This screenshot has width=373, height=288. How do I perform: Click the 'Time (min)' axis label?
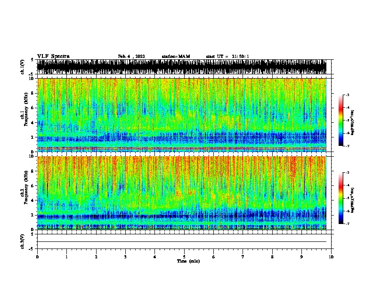pos(188,261)
